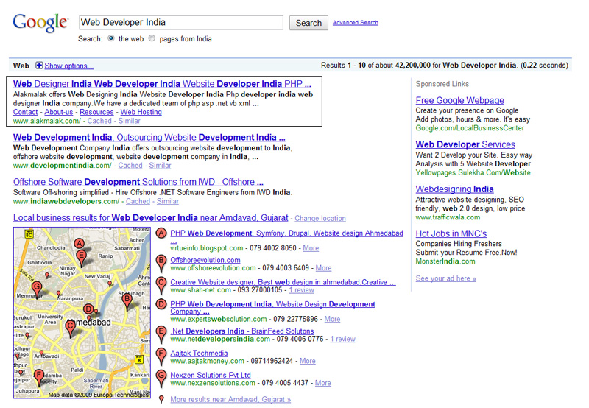This screenshot has height=408, width=589.
Task: Open Hot Jobs in MNC's sponsored link
Action: point(451,233)
